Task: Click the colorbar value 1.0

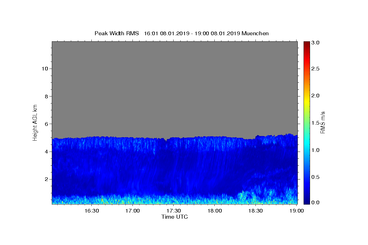Action: pyautogui.click(x=315, y=150)
